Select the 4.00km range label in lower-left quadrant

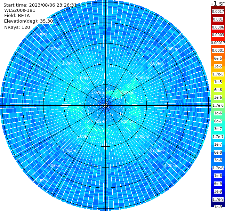pyautogui.click(x=54, y=165)
